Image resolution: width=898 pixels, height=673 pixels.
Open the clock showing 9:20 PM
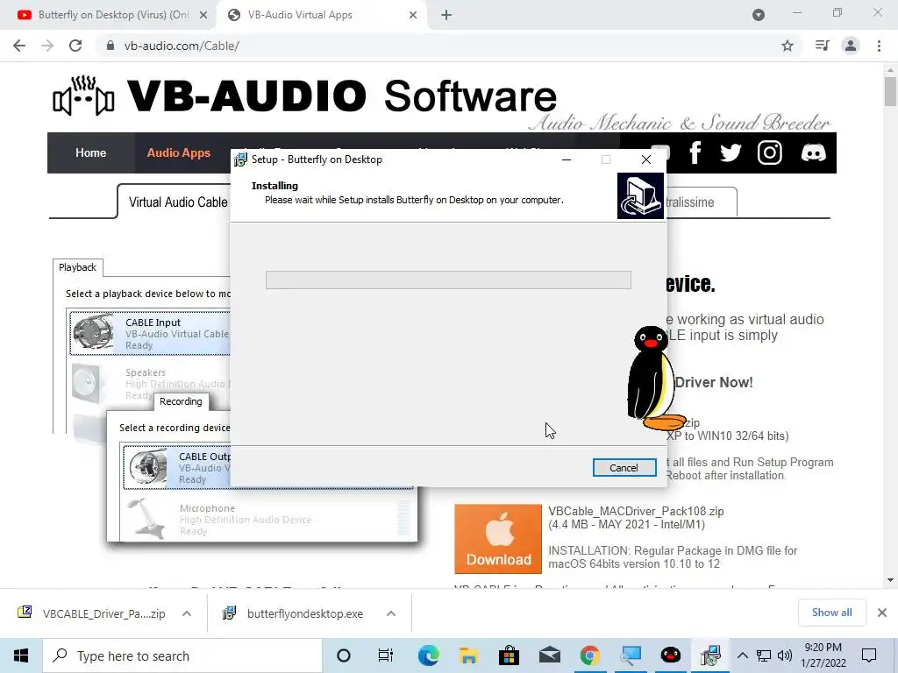pyautogui.click(x=823, y=655)
